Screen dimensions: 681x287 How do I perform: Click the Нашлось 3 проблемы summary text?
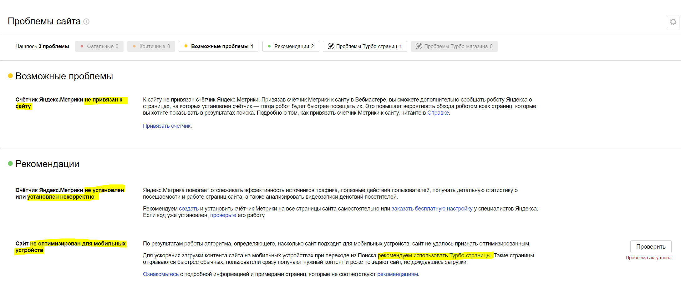click(x=42, y=46)
